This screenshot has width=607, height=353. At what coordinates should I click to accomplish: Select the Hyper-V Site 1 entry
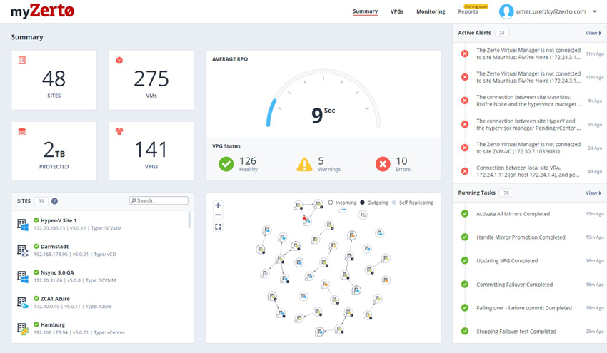(101, 224)
